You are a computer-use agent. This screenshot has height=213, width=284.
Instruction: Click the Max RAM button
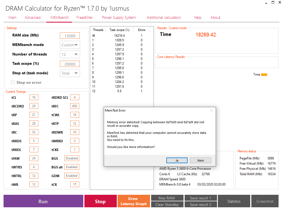[x=167, y=198]
